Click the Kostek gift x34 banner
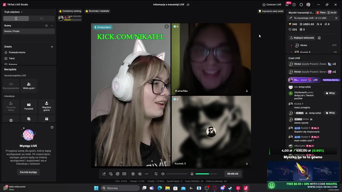Viewport: 342px width, 192px height. click(x=304, y=80)
